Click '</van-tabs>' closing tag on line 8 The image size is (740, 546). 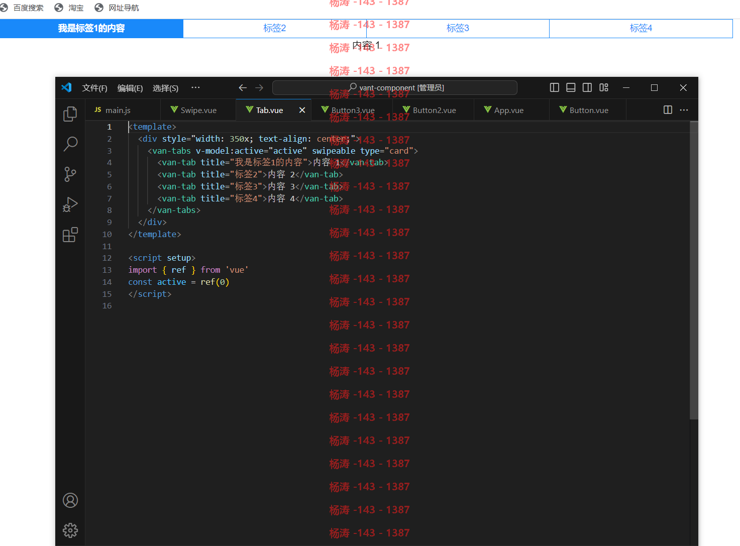(x=174, y=210)
